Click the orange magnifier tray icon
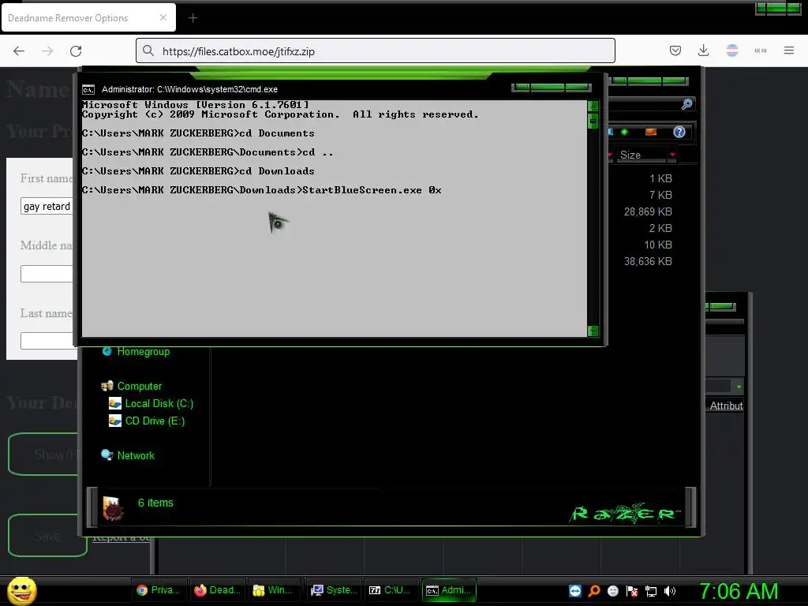The image size is (808, 606). pos(594,591)
